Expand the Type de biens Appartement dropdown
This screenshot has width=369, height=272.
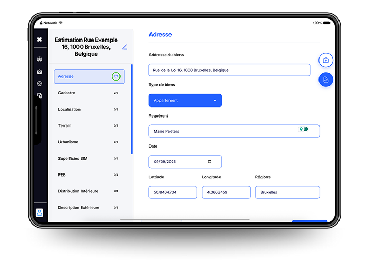185,101
